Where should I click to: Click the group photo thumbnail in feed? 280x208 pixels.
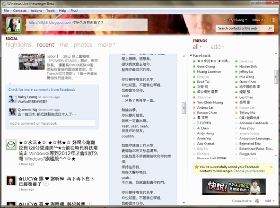click(32, 61)
